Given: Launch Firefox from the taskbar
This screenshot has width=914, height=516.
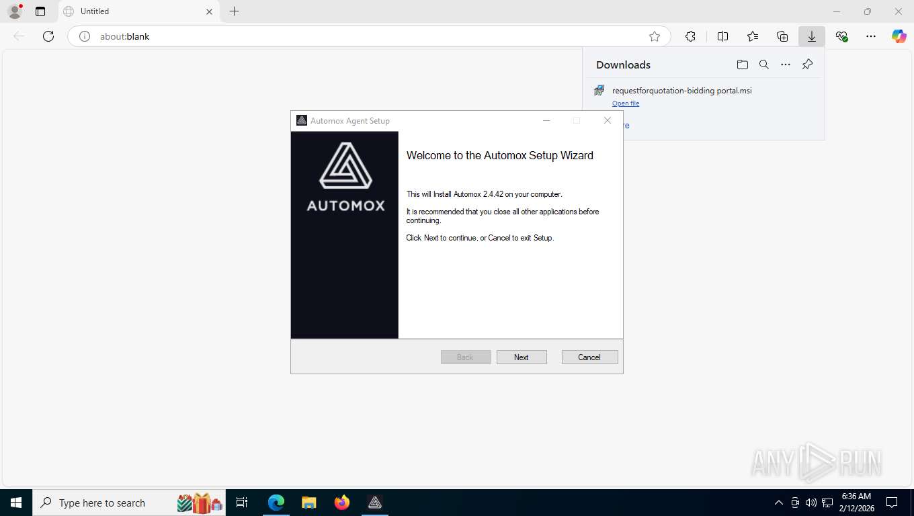Looking at the screenshot, I should click(x=342, y=503).
